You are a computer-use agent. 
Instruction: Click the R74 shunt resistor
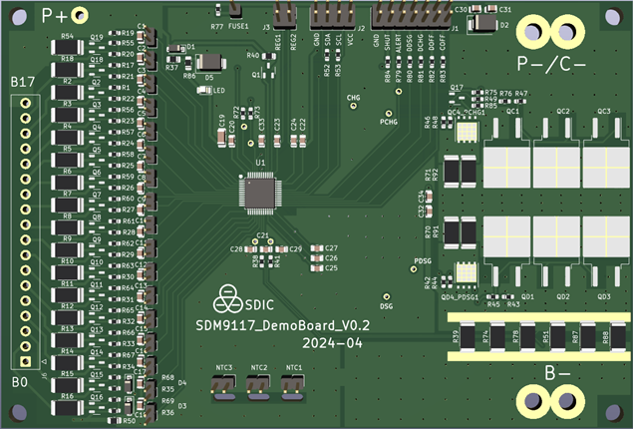tap(497, 336)
